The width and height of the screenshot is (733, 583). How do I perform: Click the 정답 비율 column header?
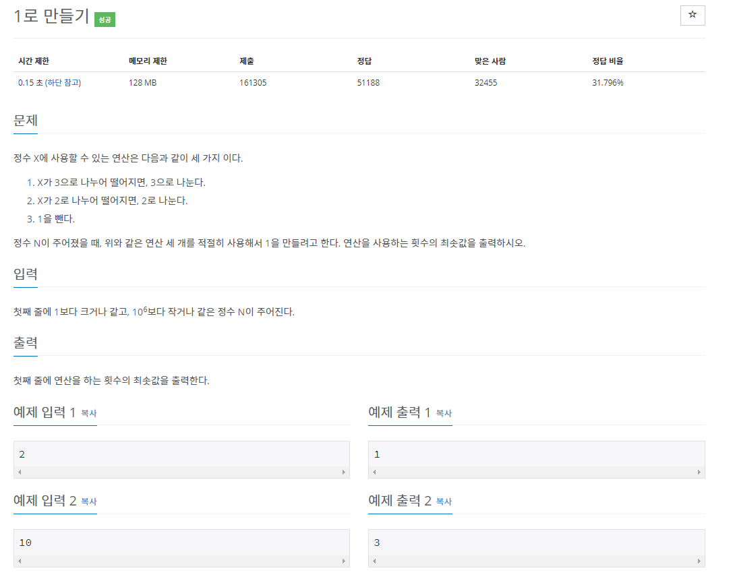click(x=608, y=61)
